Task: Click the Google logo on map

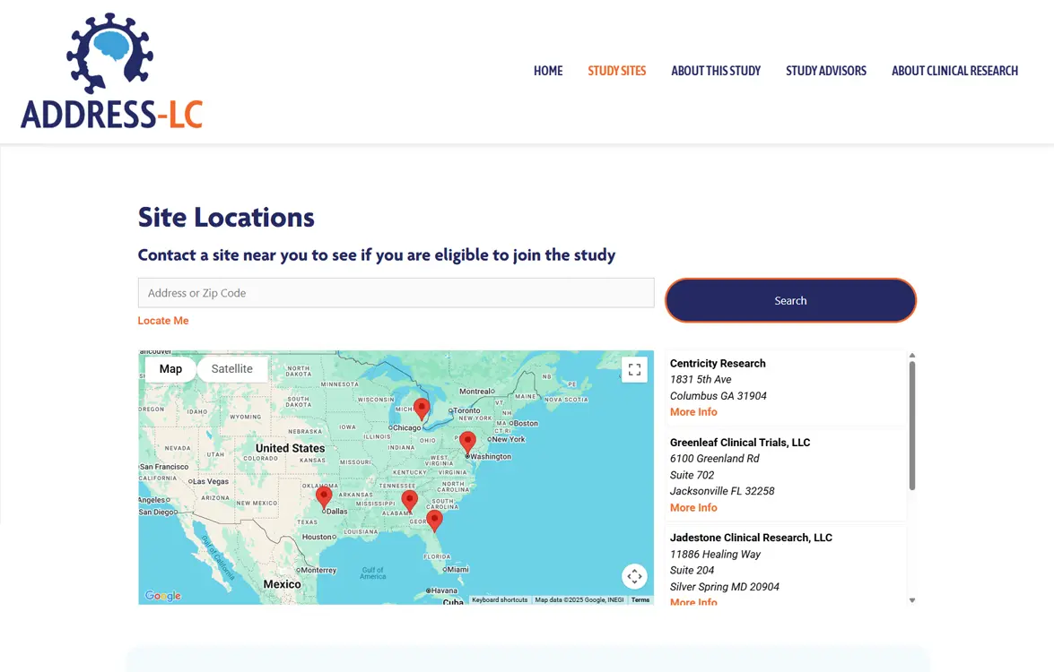Action: point(162,596)
